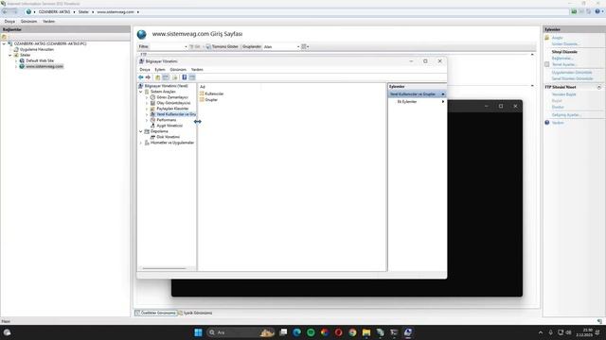
Task: Collapse the Siteler node in IIS tree
Action: (x=10, y=55)
